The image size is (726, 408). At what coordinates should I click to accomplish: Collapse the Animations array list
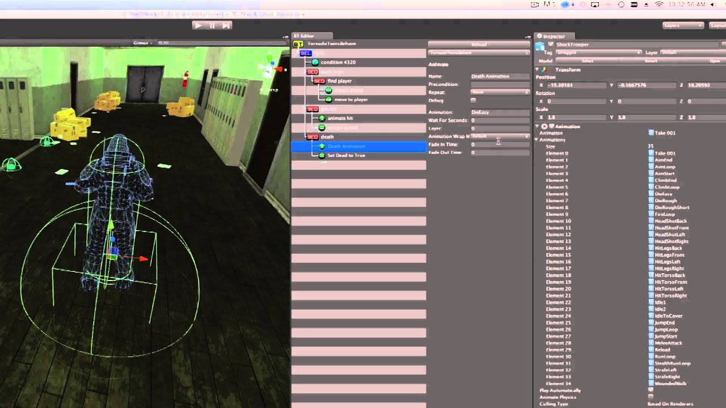537,140
